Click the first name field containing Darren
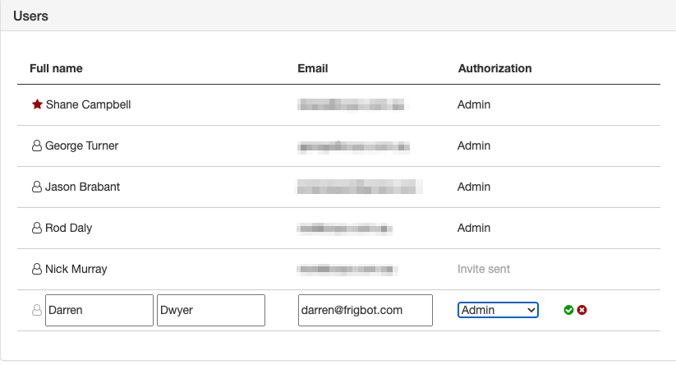The width and height of the screenshot is (676, 365). click(99, 310)
